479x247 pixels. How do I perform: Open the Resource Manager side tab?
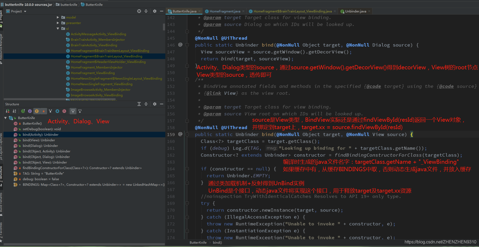[1, 49]
